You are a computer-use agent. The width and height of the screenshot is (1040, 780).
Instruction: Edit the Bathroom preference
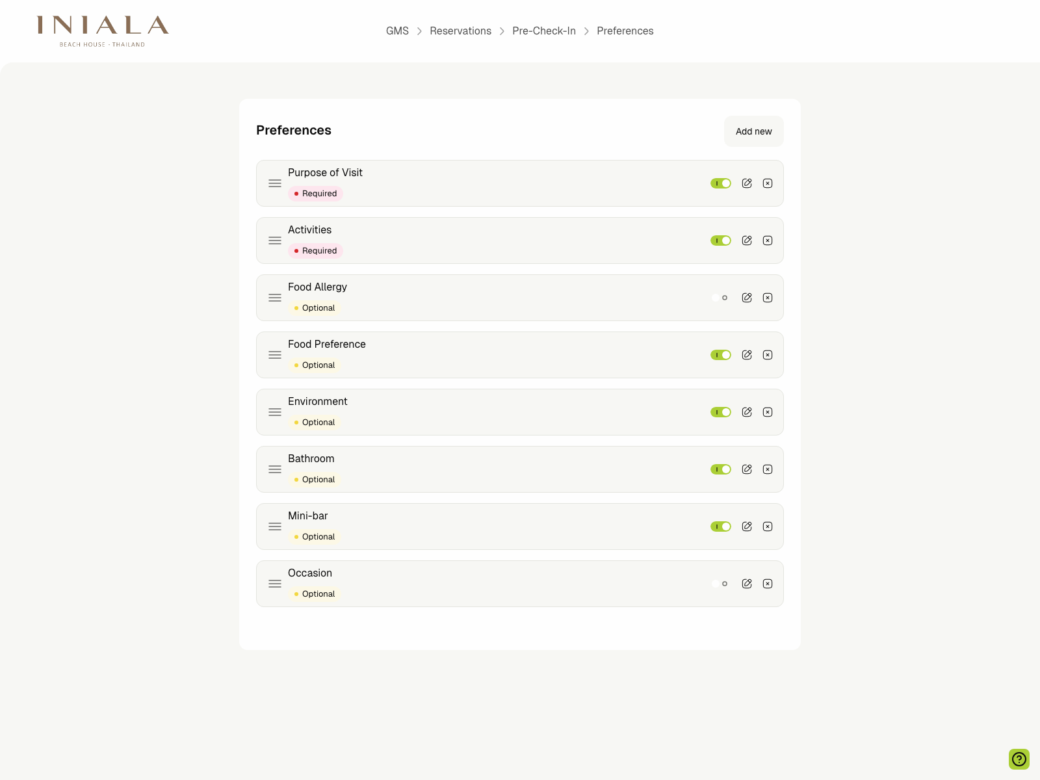click(x=747, y=469)
